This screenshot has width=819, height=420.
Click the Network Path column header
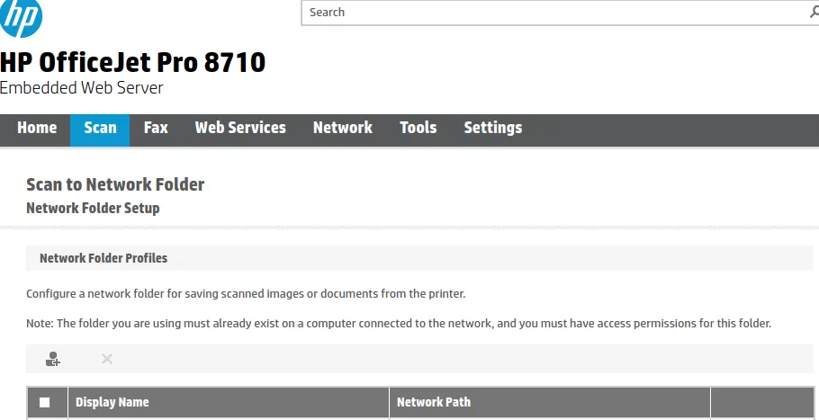tap(550, 402)
